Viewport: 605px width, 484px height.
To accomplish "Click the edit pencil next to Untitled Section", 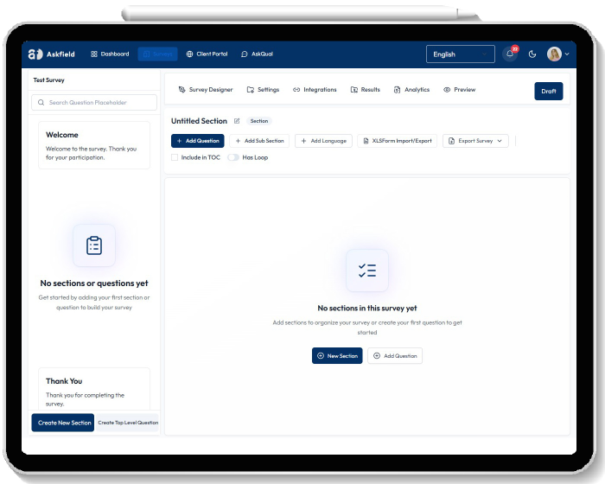I will [237, 121].
